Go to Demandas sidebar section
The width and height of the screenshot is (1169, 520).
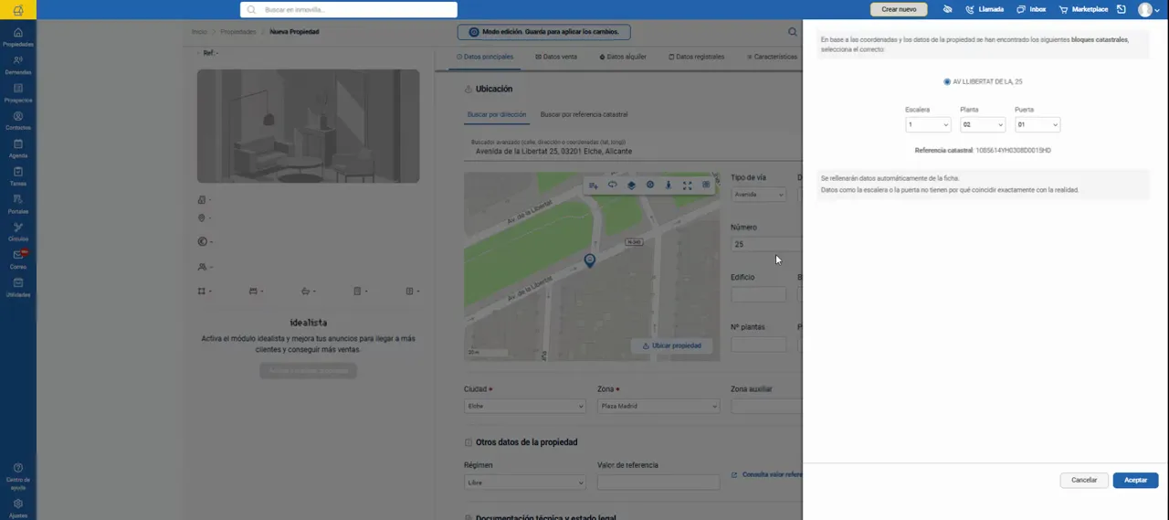18,65
